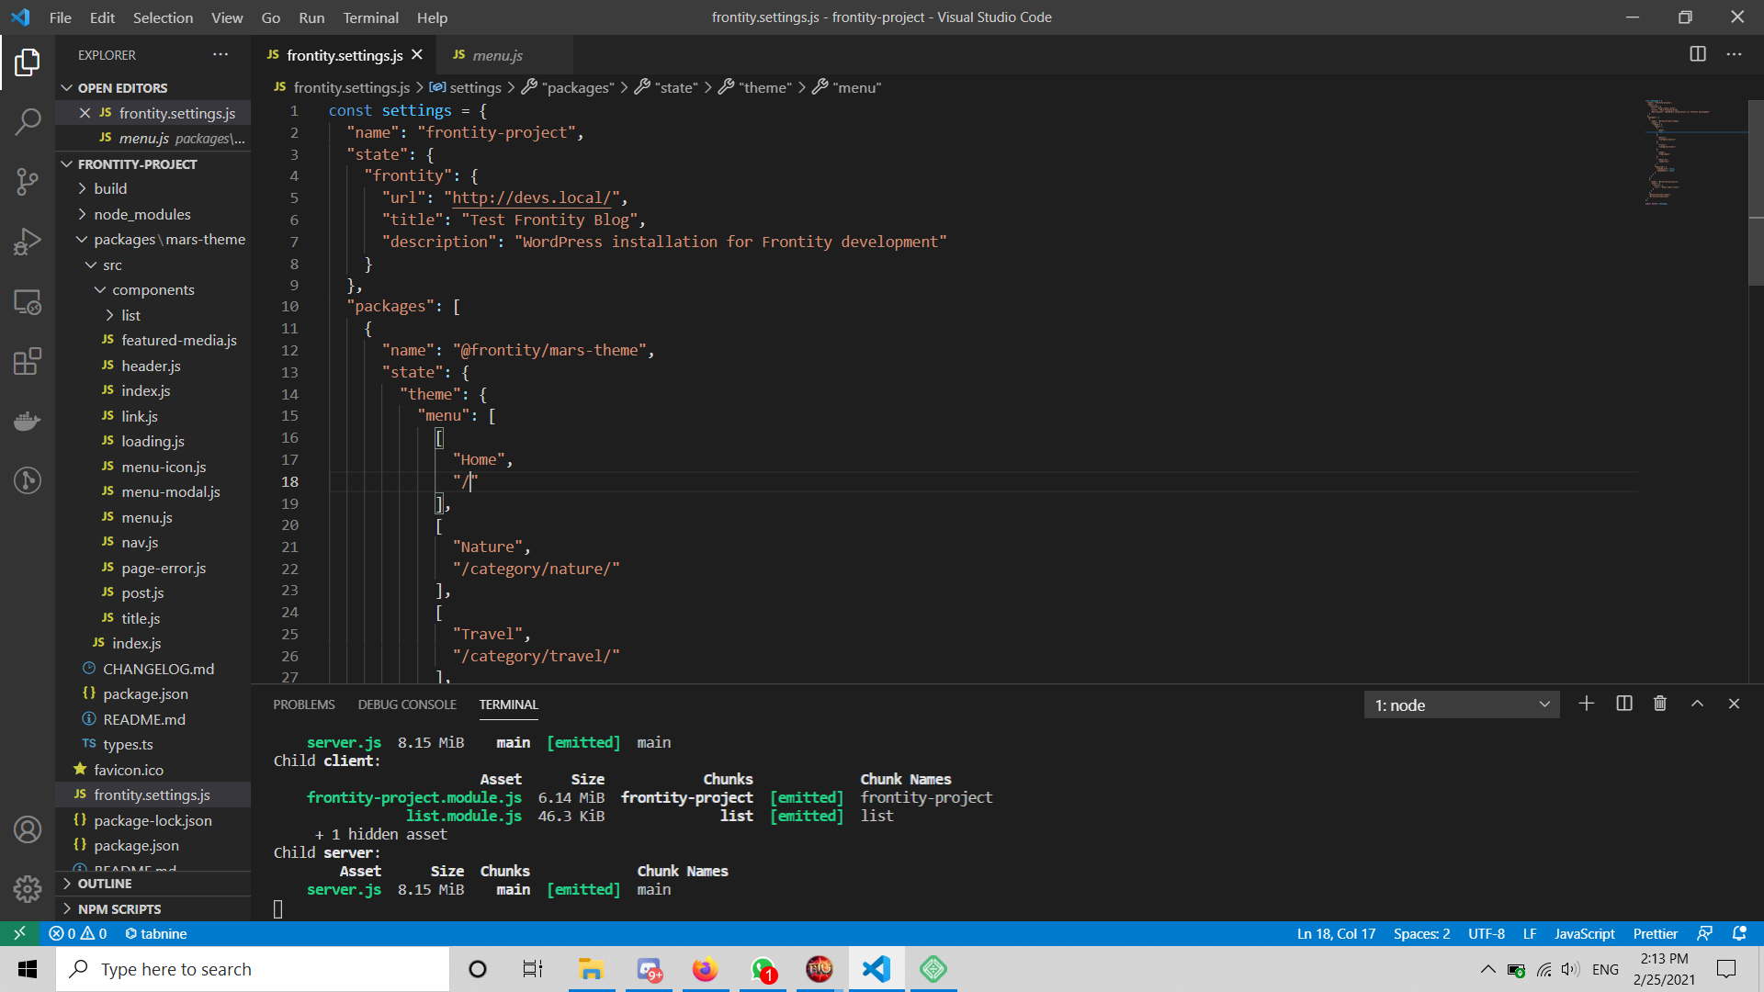Viewport: 1764px width, 992px height.
Task: Click the JavaScript language mode in status bar
Action: [x=1586, y=934]
